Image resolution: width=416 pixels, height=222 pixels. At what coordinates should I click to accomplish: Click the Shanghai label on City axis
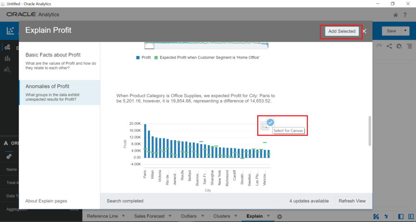pyautogui.click(x=212, y=178)
